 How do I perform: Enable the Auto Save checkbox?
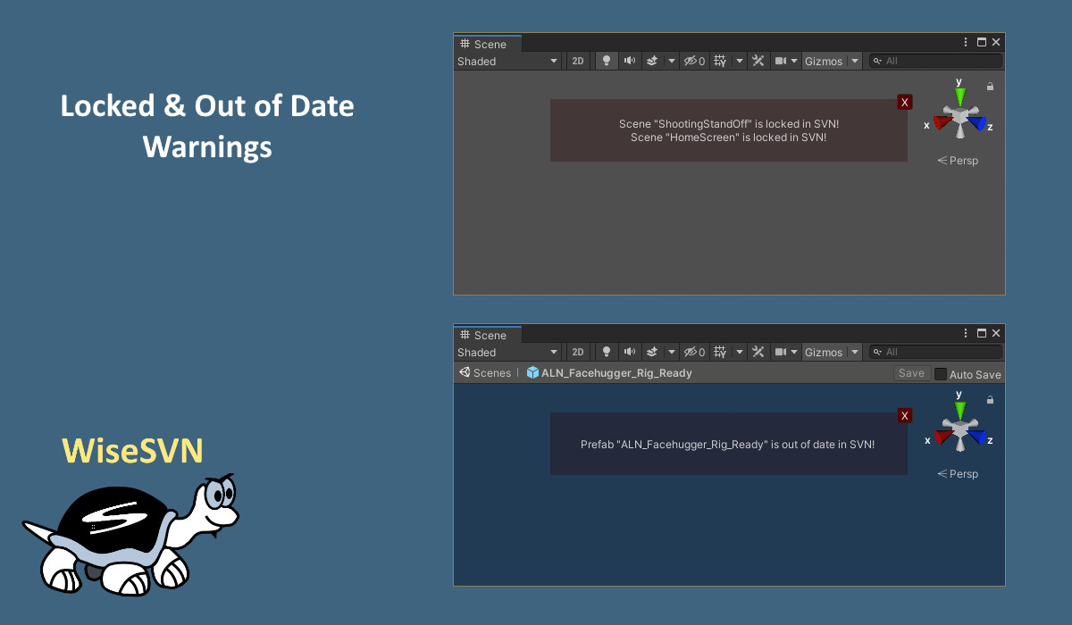(x=940, y=374)
